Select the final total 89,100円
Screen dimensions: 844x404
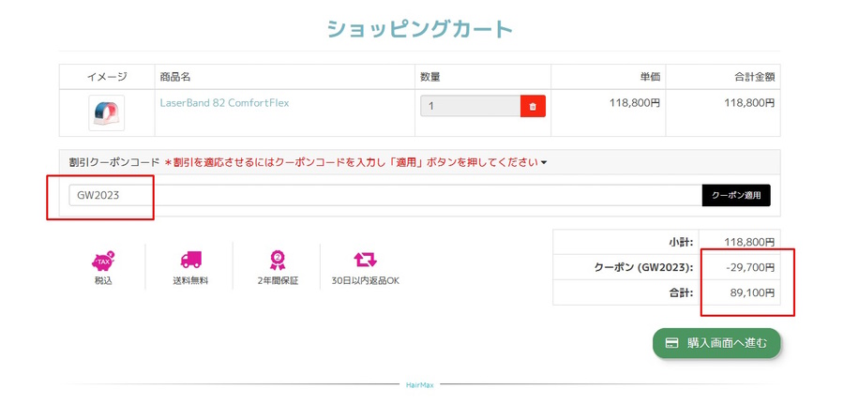click(752, 292)
